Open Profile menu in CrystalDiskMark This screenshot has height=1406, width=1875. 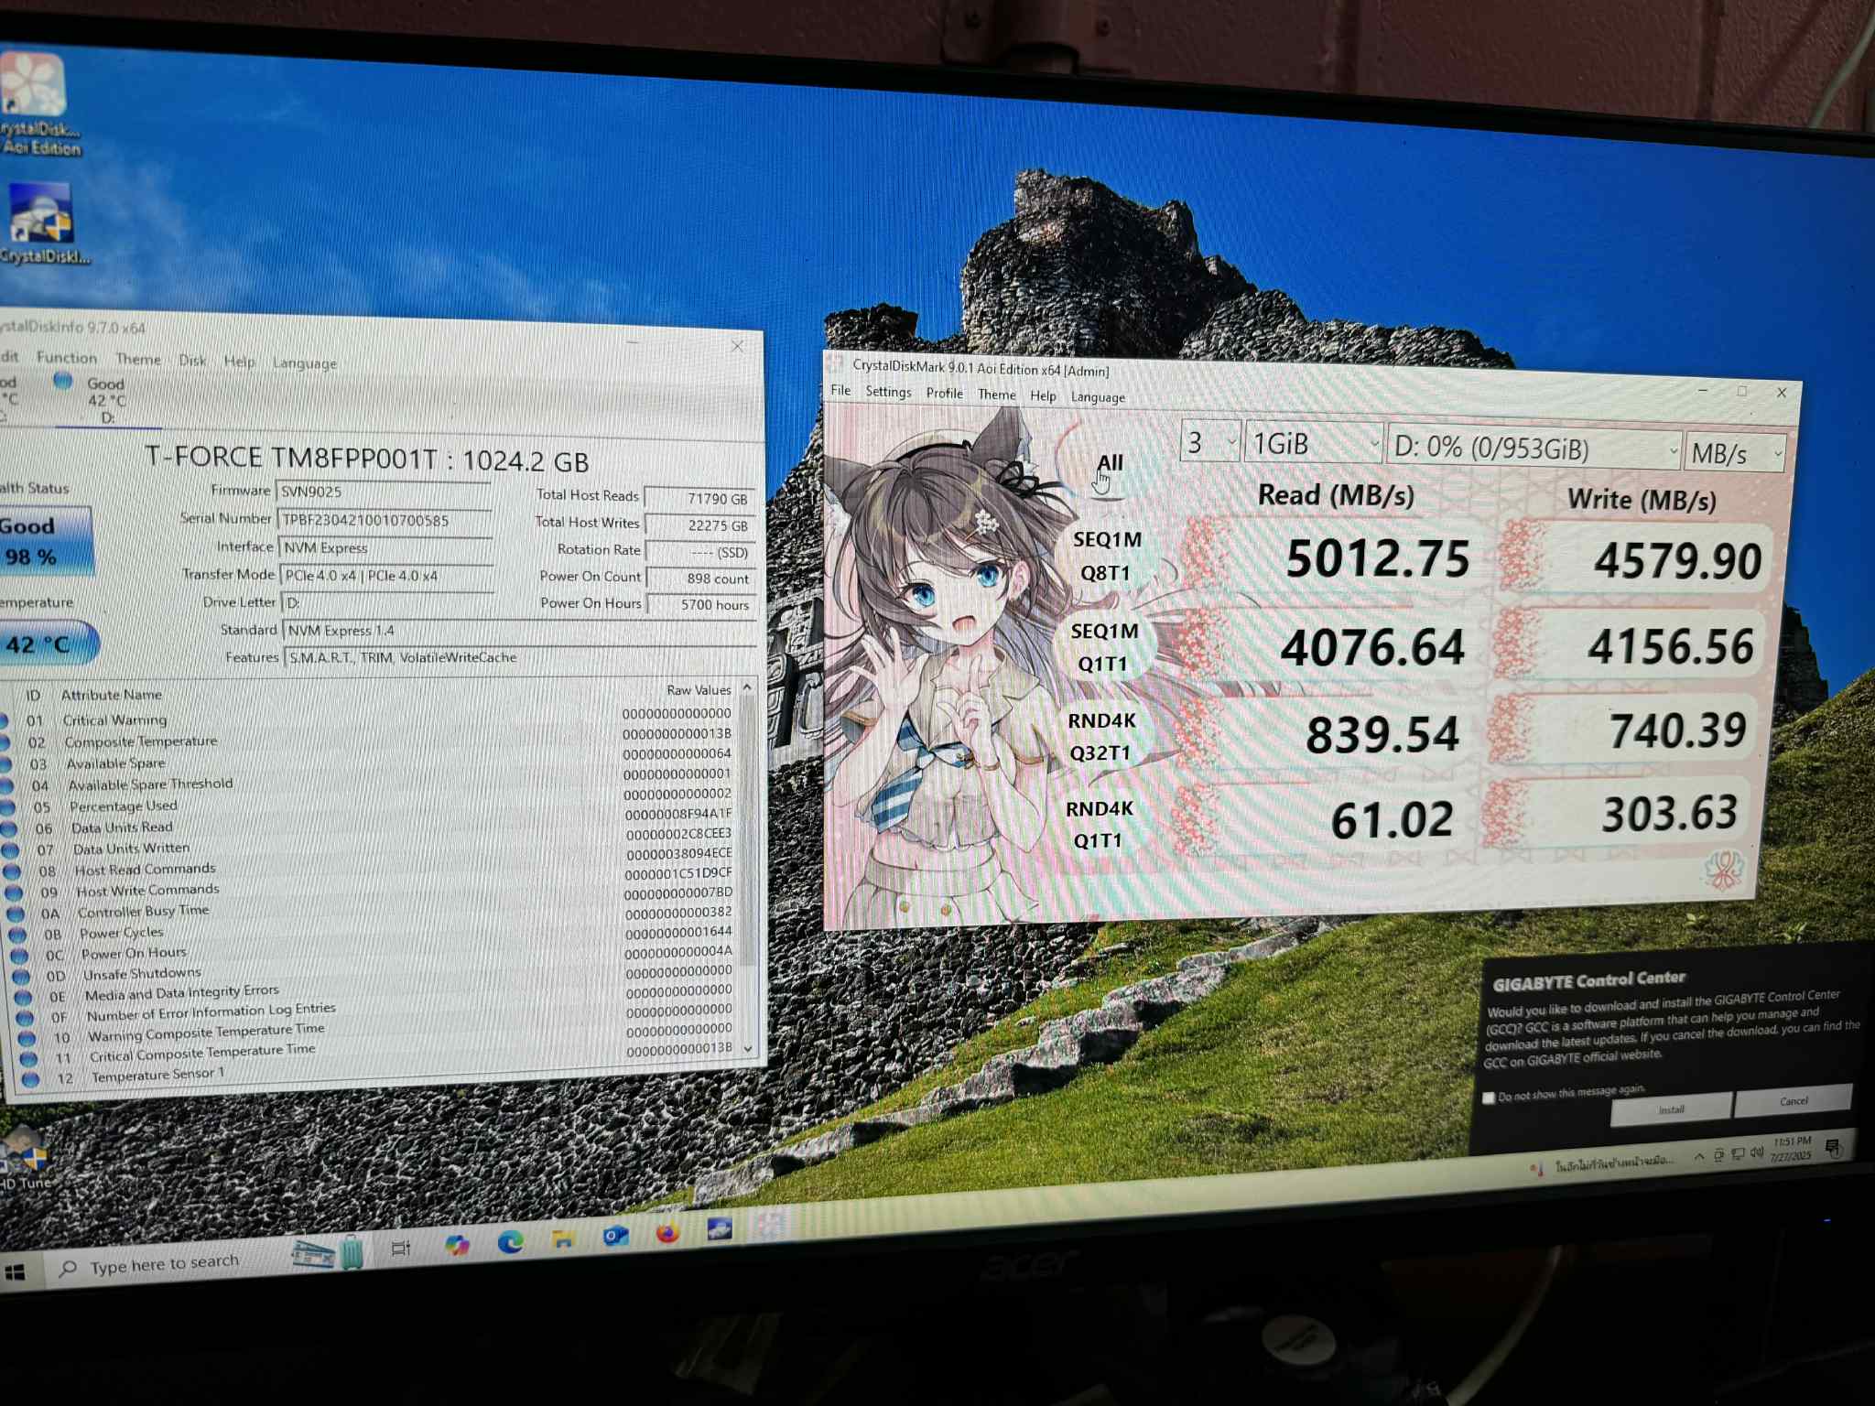point(944,394)
